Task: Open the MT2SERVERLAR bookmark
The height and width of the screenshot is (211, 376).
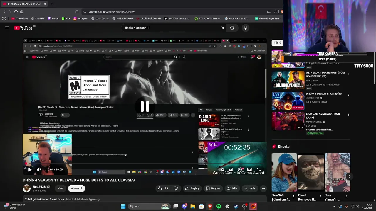Action: (x=123, y=18)
